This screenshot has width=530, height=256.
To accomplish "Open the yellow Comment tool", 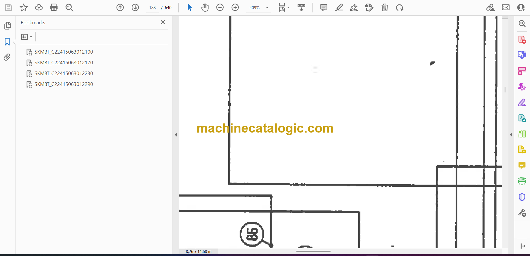I will click(522, 165).
